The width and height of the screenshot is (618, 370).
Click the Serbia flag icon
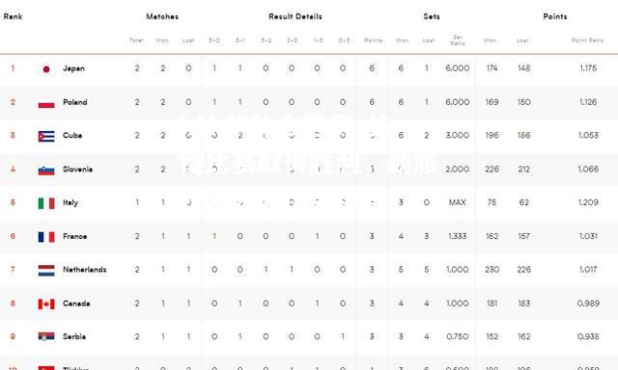(x=46, y=337)
